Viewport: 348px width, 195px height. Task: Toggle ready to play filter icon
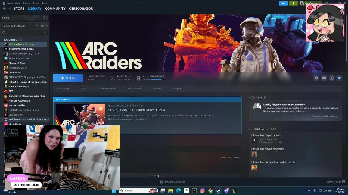click(47, 26)
